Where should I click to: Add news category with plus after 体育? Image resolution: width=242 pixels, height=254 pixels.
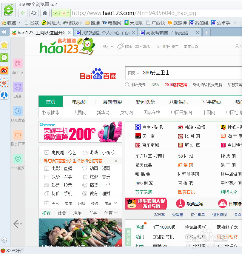coord(116,213)
